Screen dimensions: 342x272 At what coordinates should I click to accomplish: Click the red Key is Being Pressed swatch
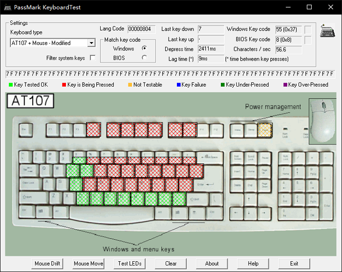pos(64,85)
